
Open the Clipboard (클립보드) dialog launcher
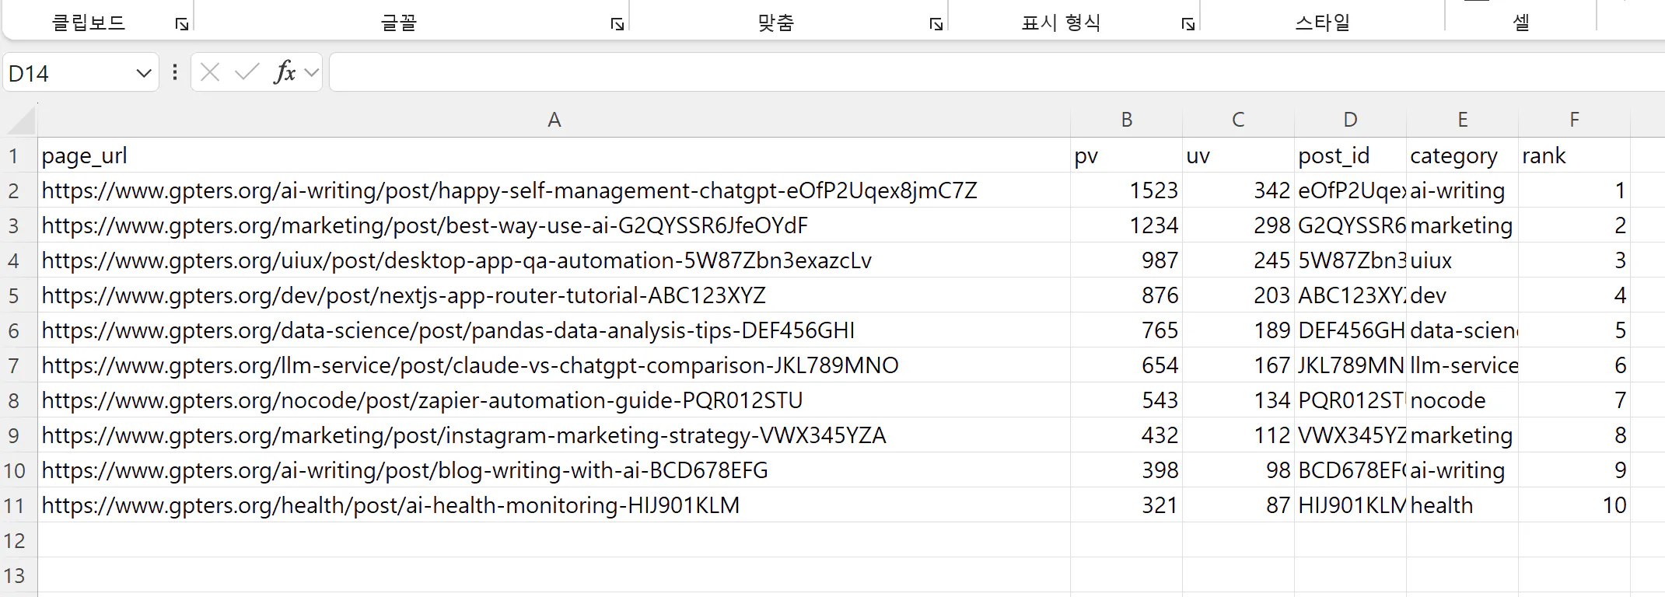point(182,25)
